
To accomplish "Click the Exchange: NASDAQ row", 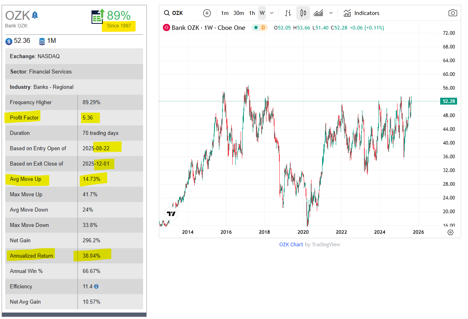I will (74, 56).
